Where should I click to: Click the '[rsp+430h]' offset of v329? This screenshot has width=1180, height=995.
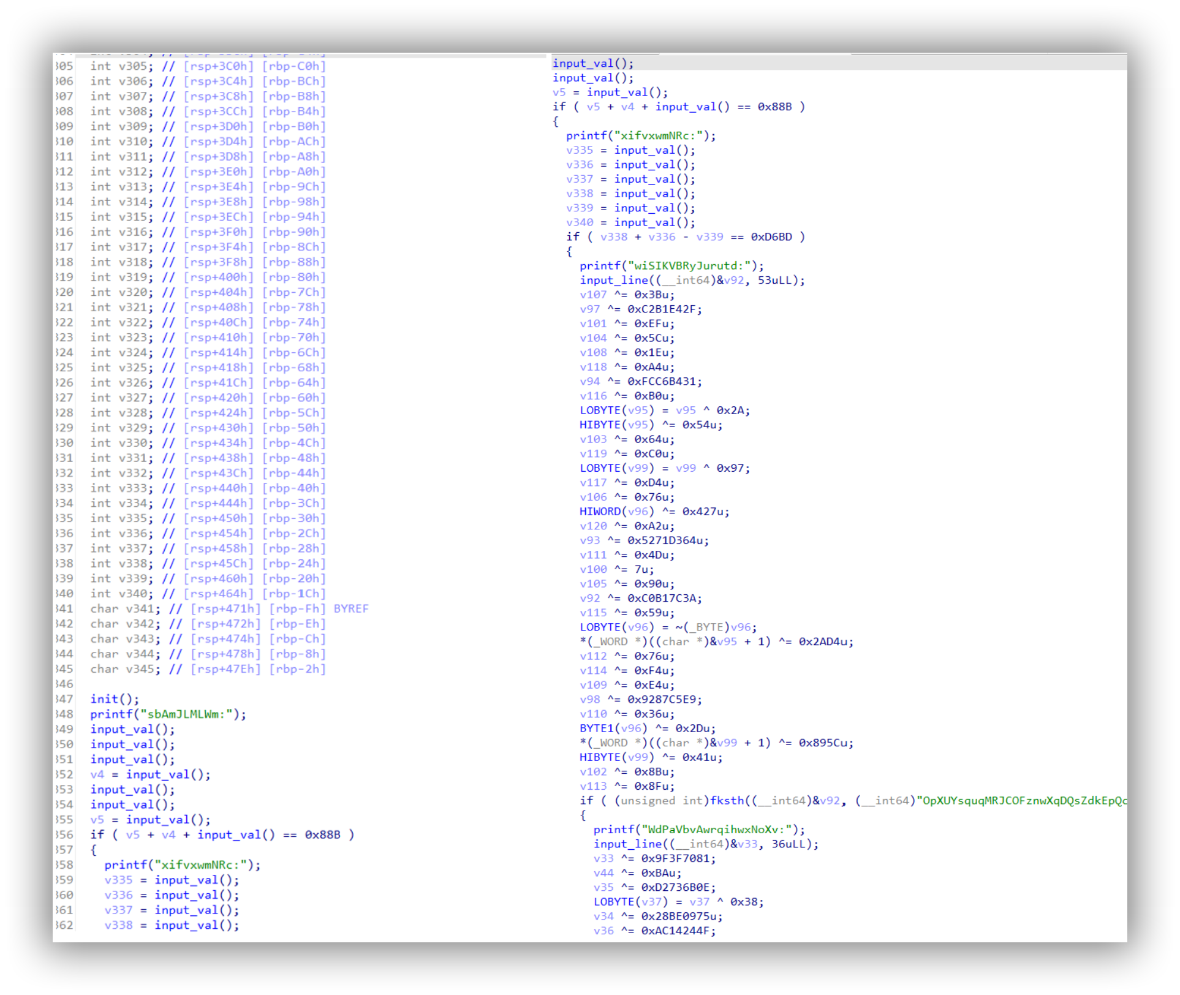(x=219, y=428)
